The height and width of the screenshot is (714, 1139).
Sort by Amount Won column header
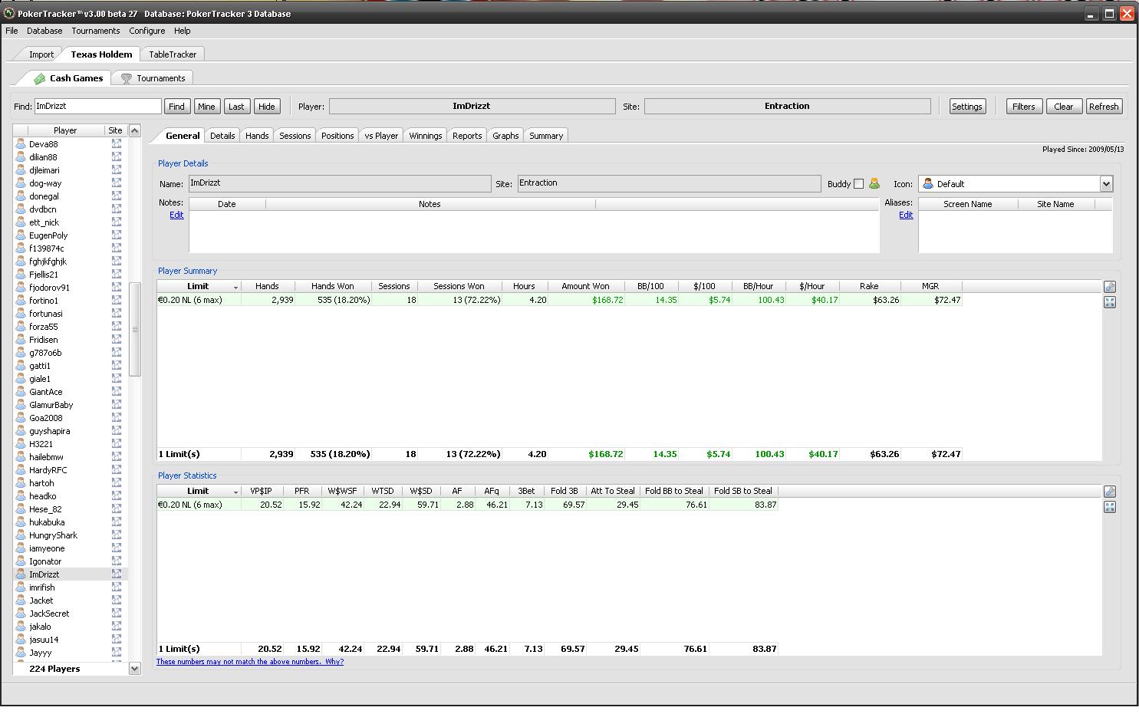click(x=585, y=286)
